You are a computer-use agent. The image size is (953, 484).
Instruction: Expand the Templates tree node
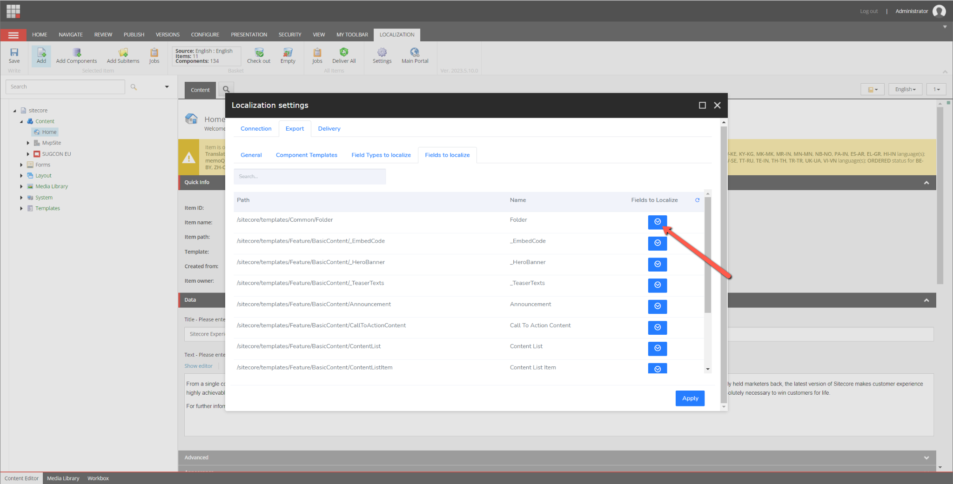[x=21, y=208]
